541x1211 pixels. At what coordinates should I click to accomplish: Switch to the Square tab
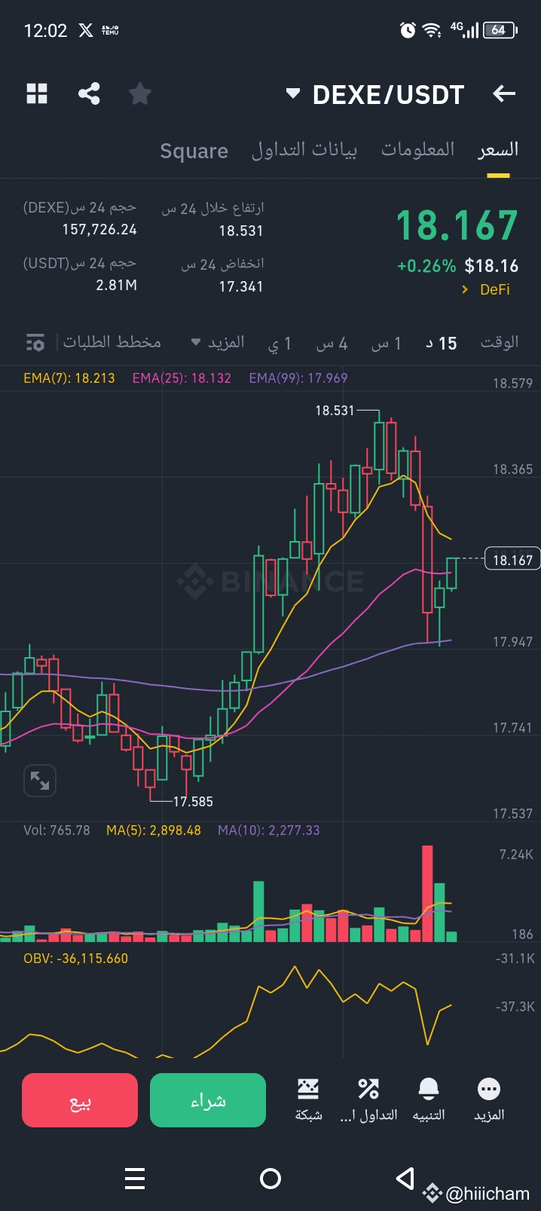click(x=194, y=150)
